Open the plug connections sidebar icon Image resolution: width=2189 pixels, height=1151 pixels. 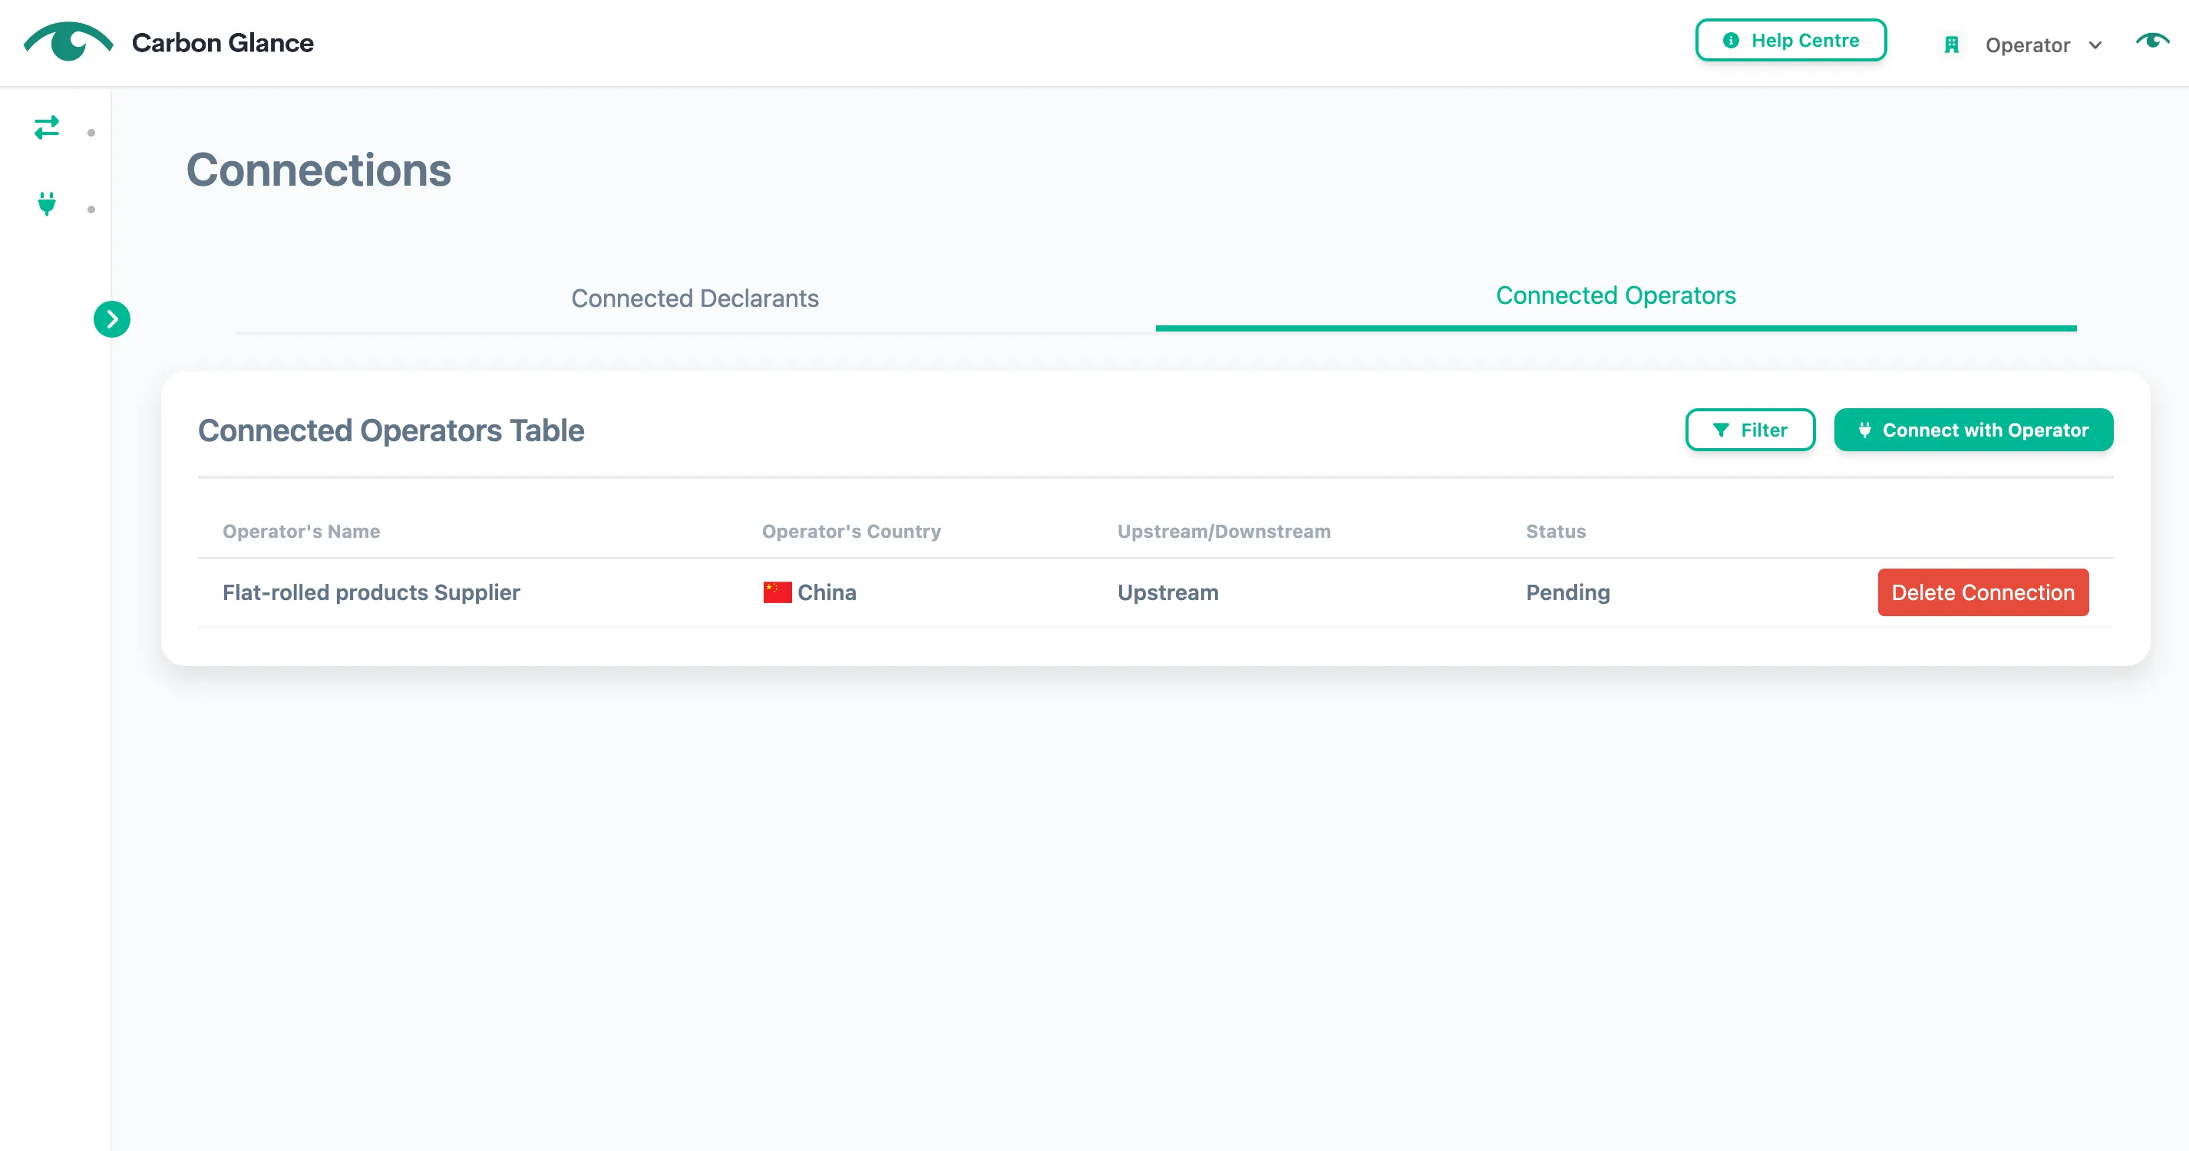(x=47, y=204)
